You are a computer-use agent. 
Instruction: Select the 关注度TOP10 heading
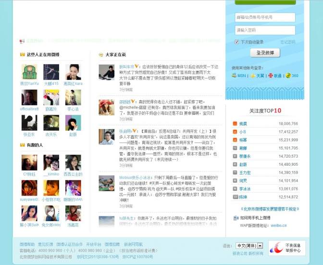point(265,111)
